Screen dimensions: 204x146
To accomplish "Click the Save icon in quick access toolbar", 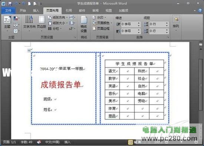I will tap(10, 4).
